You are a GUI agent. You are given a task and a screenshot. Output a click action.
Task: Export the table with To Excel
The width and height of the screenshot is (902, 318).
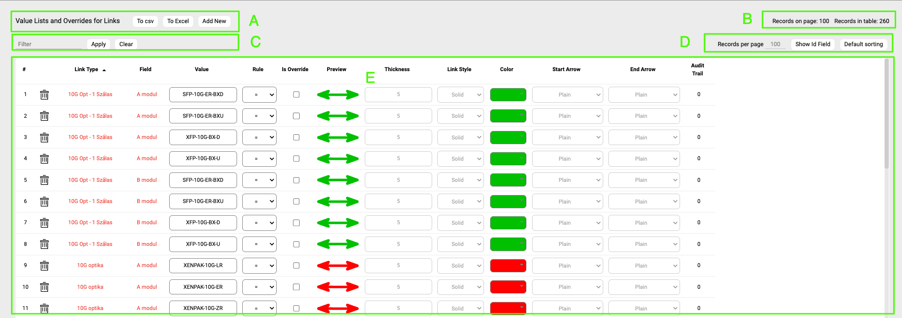(178, 21)
